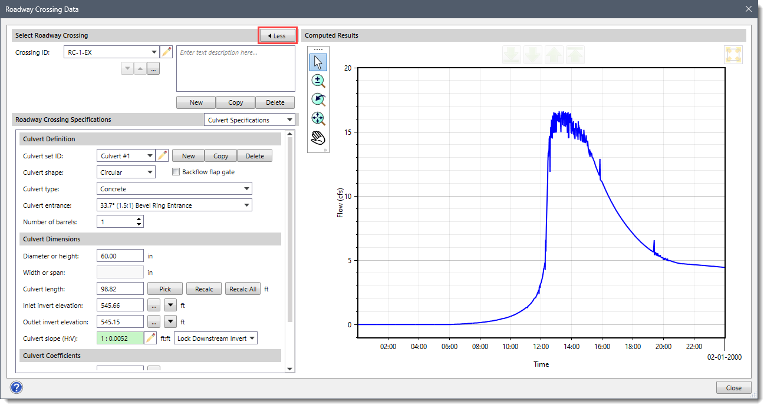Click New button for roadway crossing
Viewport: 764px width, 405px height.
(x=196, y=102)
